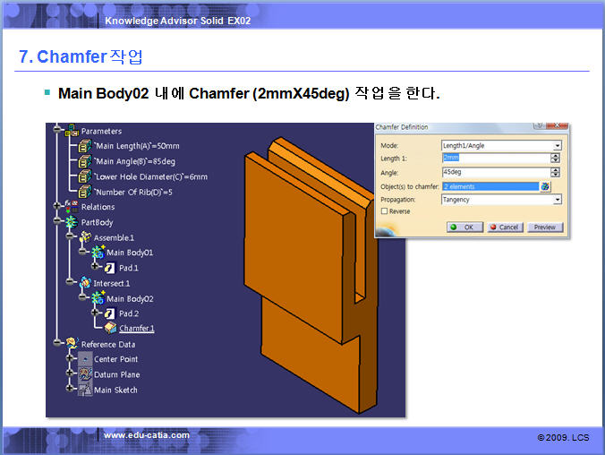Screen dimensions: 605x455
Task: Collapse the PartBody tree node
Action: pyautogui.click(x=56, y=222)
